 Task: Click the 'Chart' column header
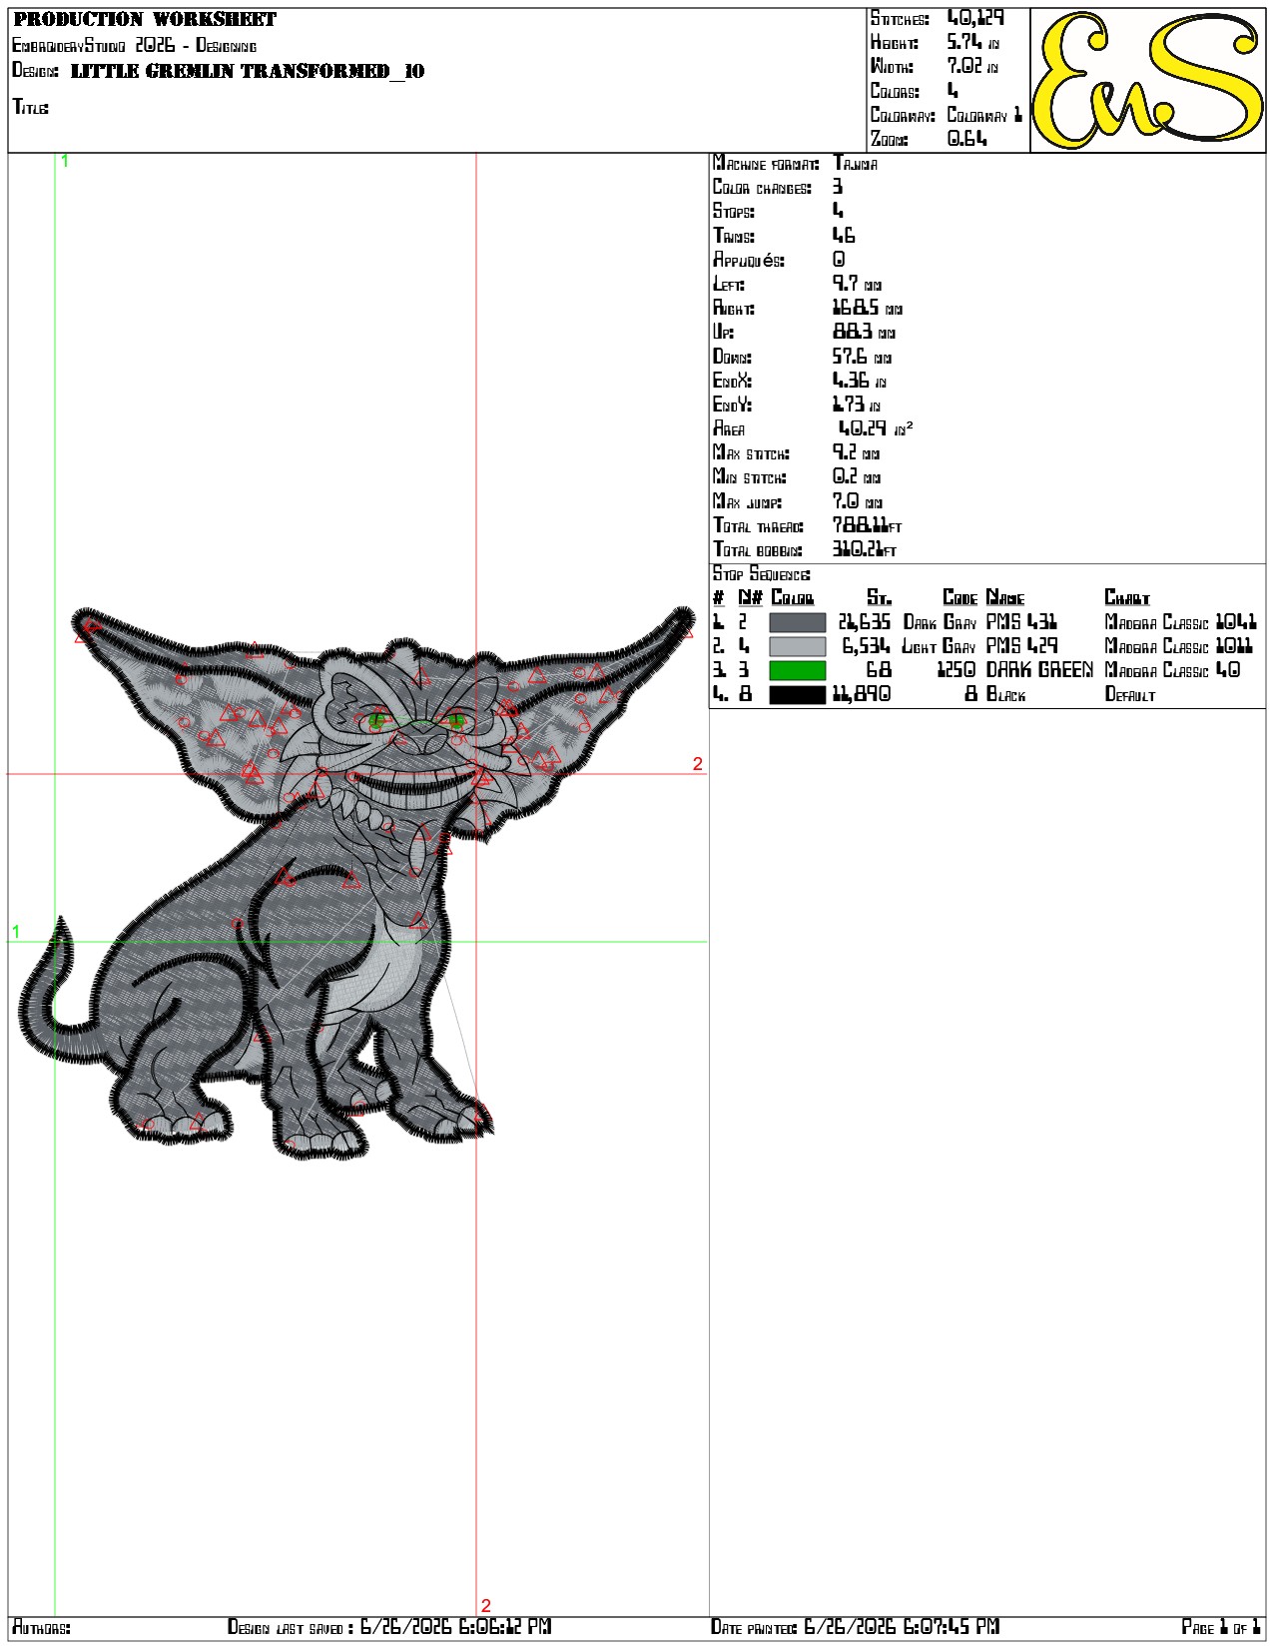coord(1127,598)
